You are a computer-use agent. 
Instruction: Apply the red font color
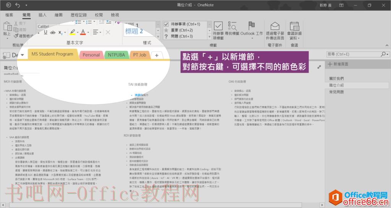pos(83,32)
